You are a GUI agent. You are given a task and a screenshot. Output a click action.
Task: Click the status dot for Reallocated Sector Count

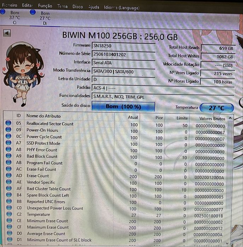point(8,123)
